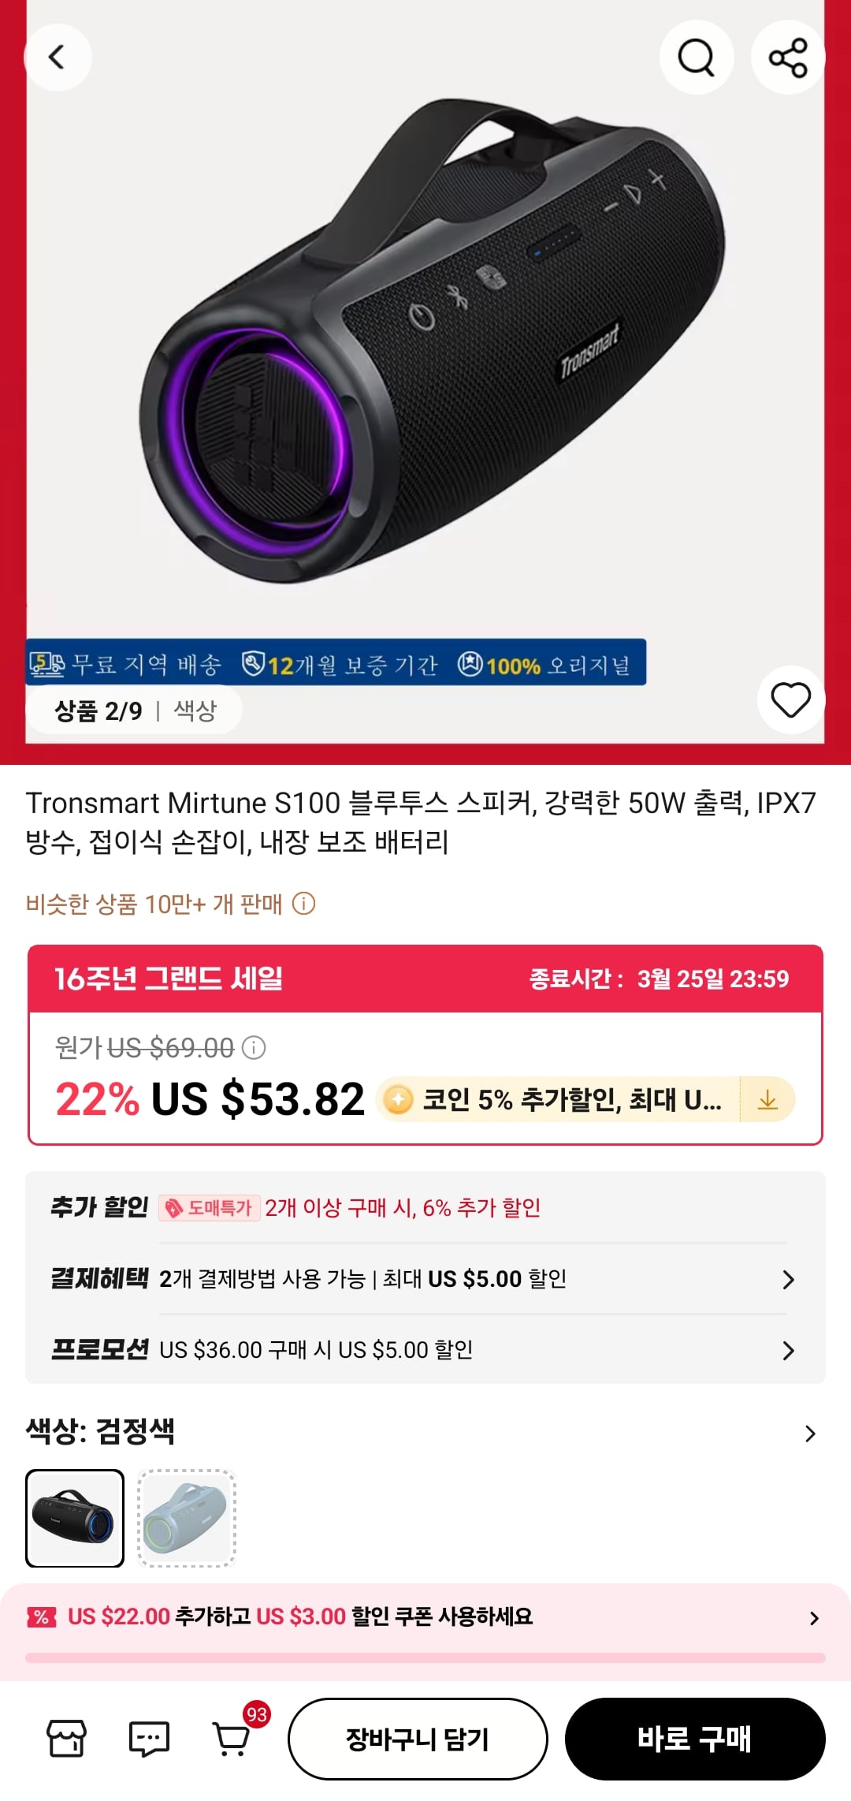This screenshot has height=1801, width=851.
Task: Tap the back arrow button
Action: 57,58
